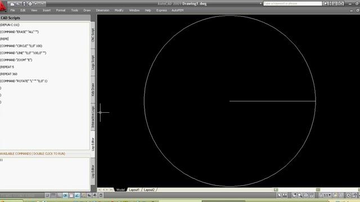Viewport: 360px width, 202px height.
Task: Toggle Object Snap in status bar
Action: click(71, 195)
